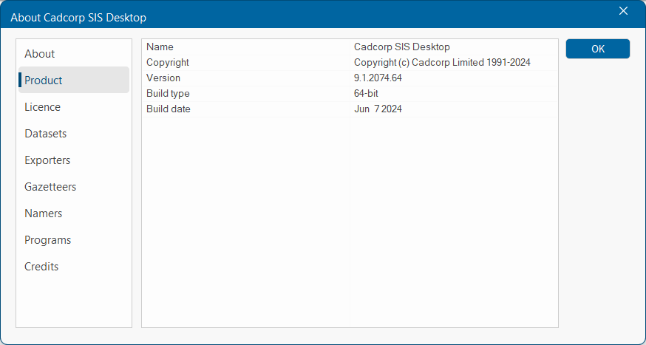Screen dimensions: 646x345
Task: Select the 64-bit build type value
Action: (366, 94)
